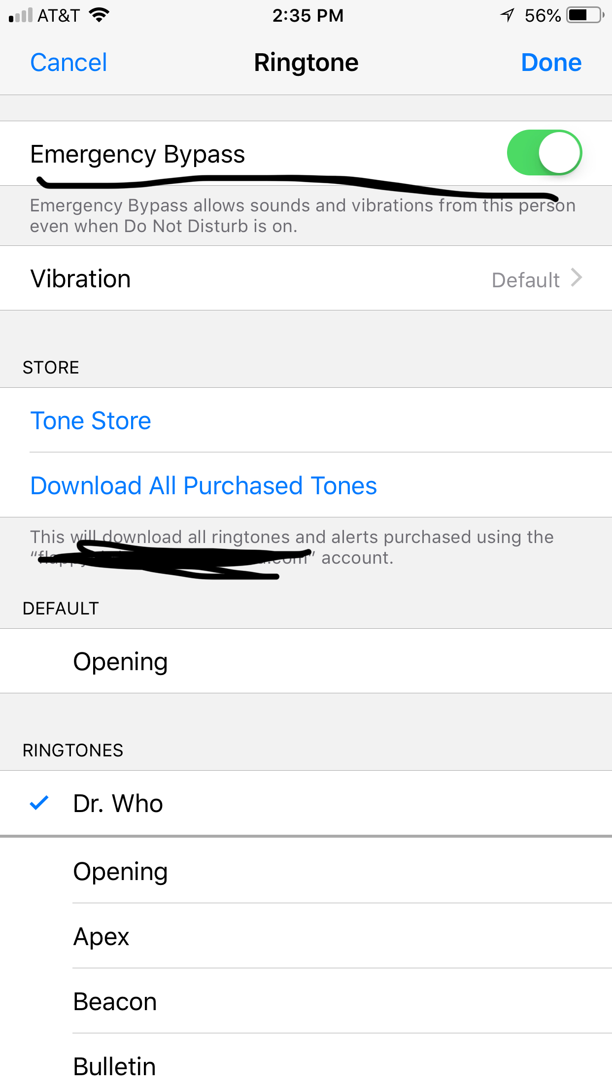The width and height of the screenshot is (612, 1088).
Task: Tap Download All Purchased Tones
Action: 204,486
